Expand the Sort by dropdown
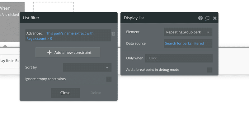Viewport: 249px width, 131px height. (x=87, y=68)
